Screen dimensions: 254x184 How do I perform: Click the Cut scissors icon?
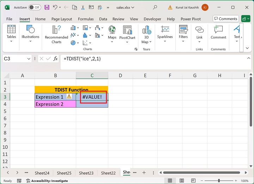coord(83,7)
